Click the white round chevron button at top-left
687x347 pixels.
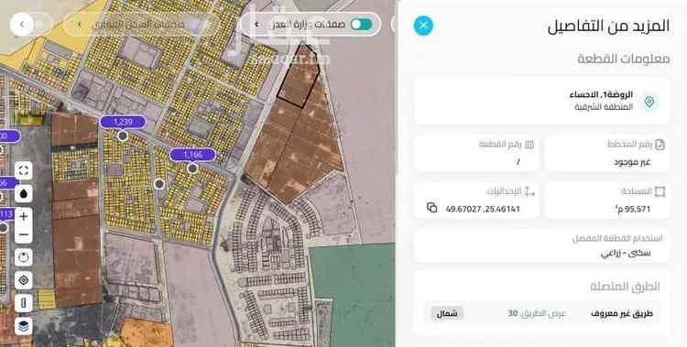(21, 24)
